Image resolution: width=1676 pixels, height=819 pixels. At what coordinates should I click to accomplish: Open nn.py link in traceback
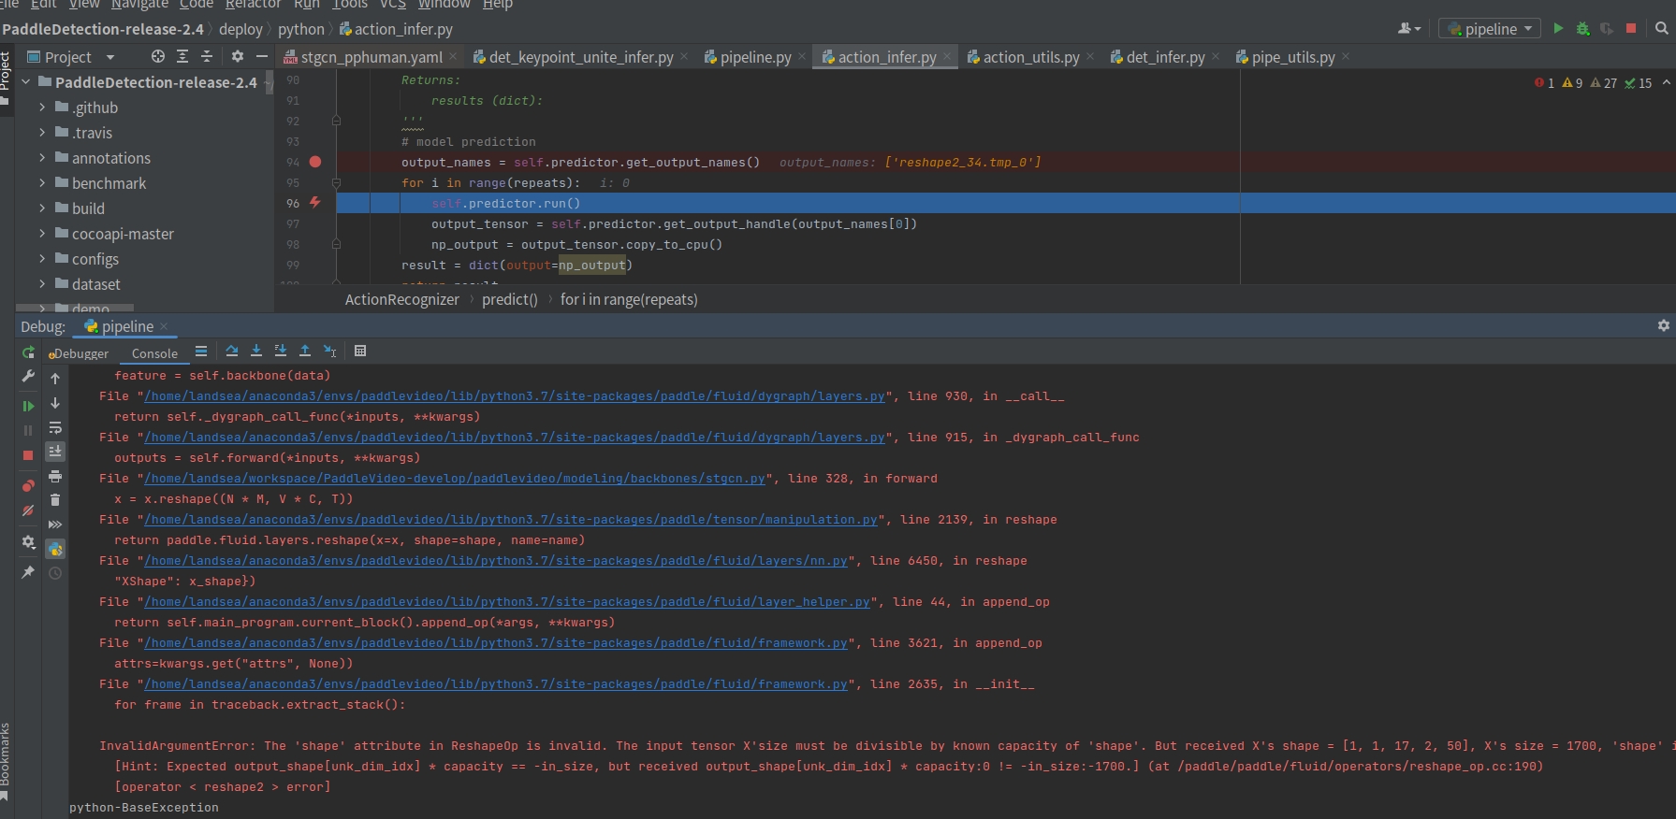click(x=496, y=561)
